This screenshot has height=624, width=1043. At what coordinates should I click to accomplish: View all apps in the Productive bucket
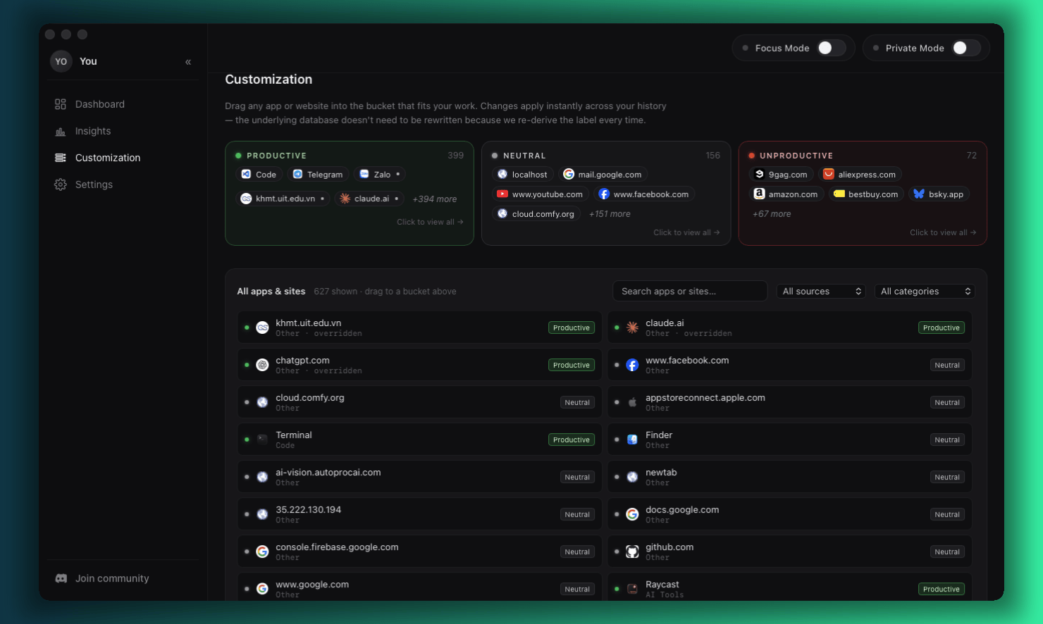coord(430,222)
